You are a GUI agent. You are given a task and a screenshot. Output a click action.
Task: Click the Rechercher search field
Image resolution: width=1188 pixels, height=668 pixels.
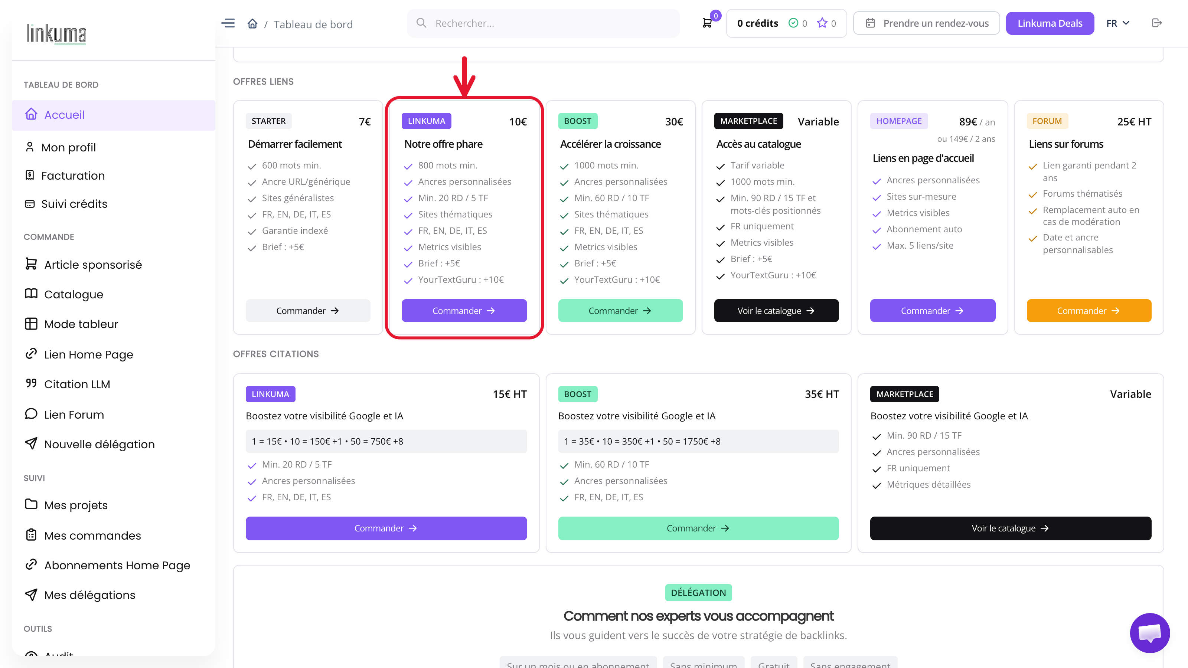point(543,23)
